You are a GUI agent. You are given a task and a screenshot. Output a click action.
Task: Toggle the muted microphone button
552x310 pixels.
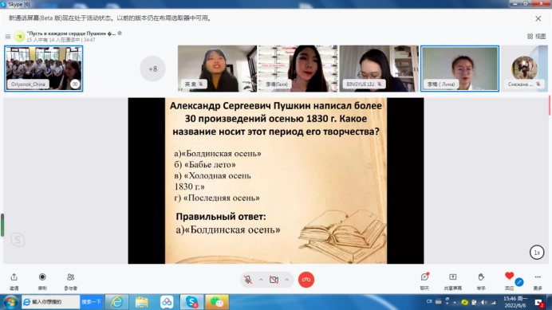[248, 280]
